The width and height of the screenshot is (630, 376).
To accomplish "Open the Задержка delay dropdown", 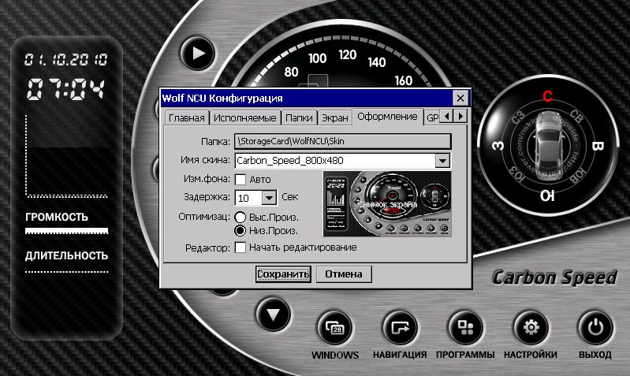I will 269,198.
